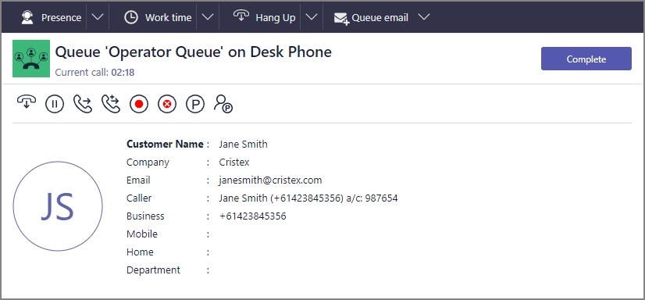This screenshot has width=645, height=300.
Task: Click the hang up icon in call controls
Action: (27, 103)
